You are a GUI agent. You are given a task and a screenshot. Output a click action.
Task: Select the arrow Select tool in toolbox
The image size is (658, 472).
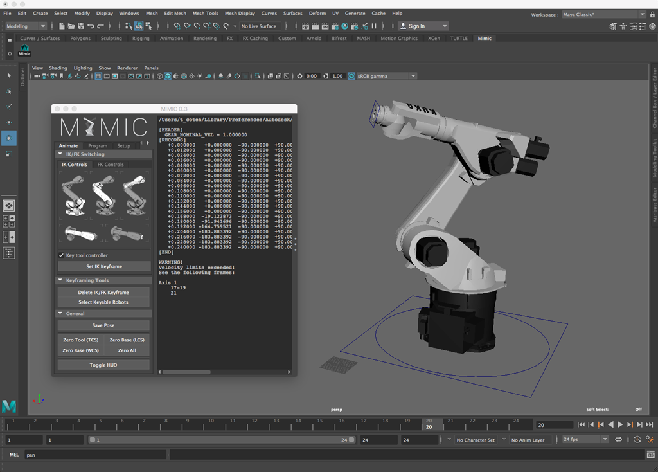(x=9, y=75)
